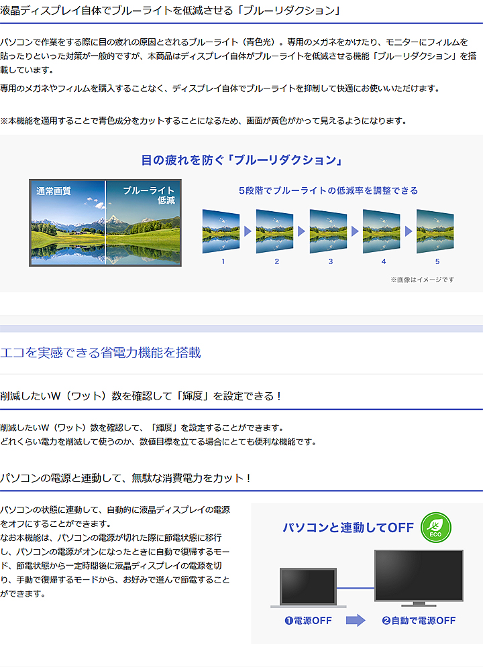Click the monitor illustration labeled 自動で電源OFF
This screenshot has height=667, width=483.
tap(419, 578)
